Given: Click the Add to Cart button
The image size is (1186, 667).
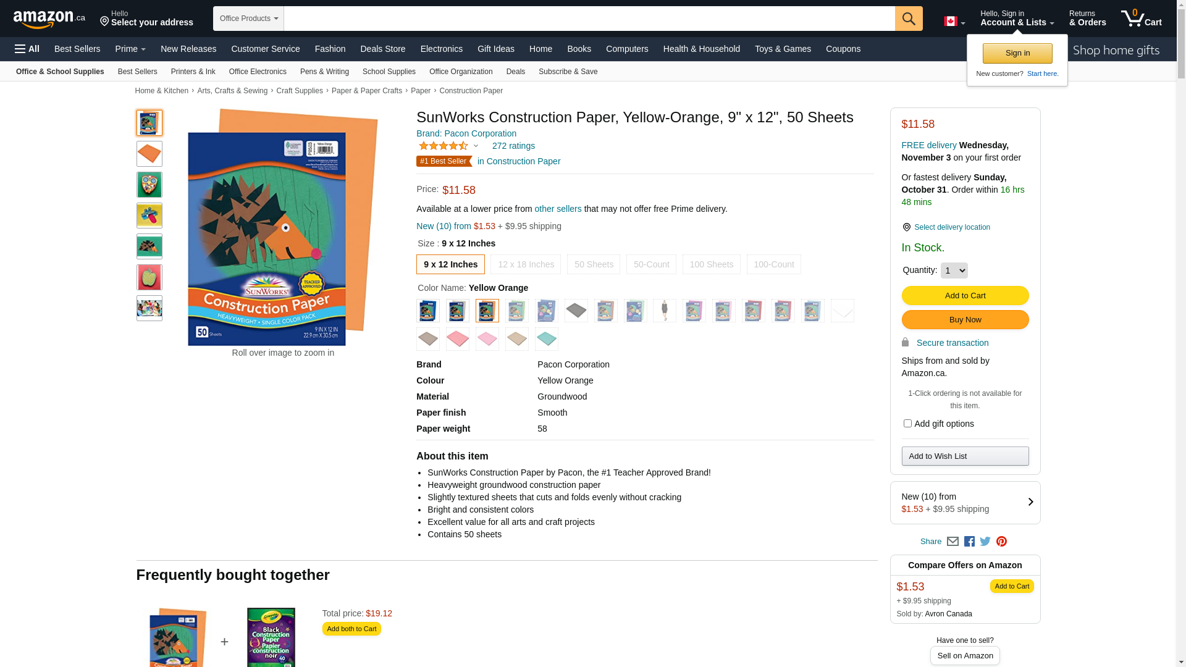Looking at the screenshot, I should (965, 296).
